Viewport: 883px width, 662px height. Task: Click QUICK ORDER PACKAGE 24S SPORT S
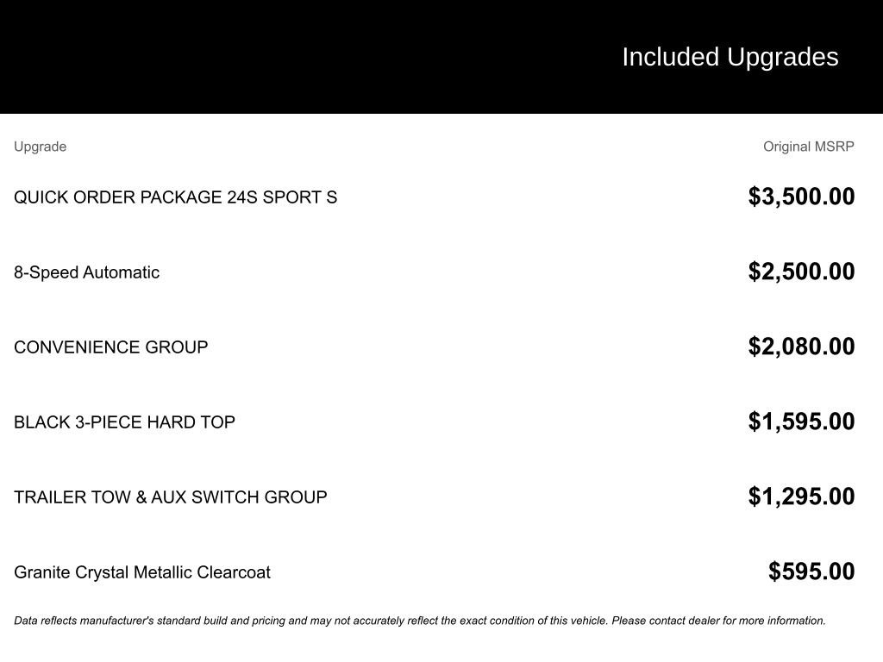[x=175, y=197]
